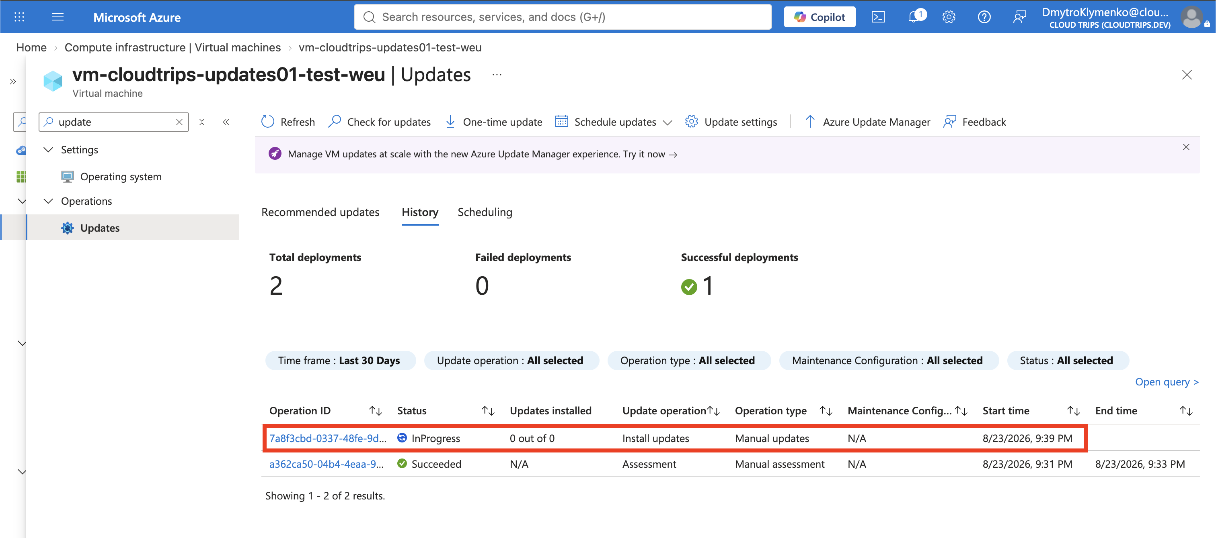Collapse the resource menu with double left chevron
1216x538 pixels.
tap(226, 122)
